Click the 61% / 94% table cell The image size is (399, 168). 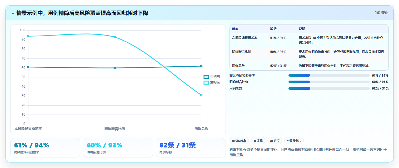coord(278,38)
